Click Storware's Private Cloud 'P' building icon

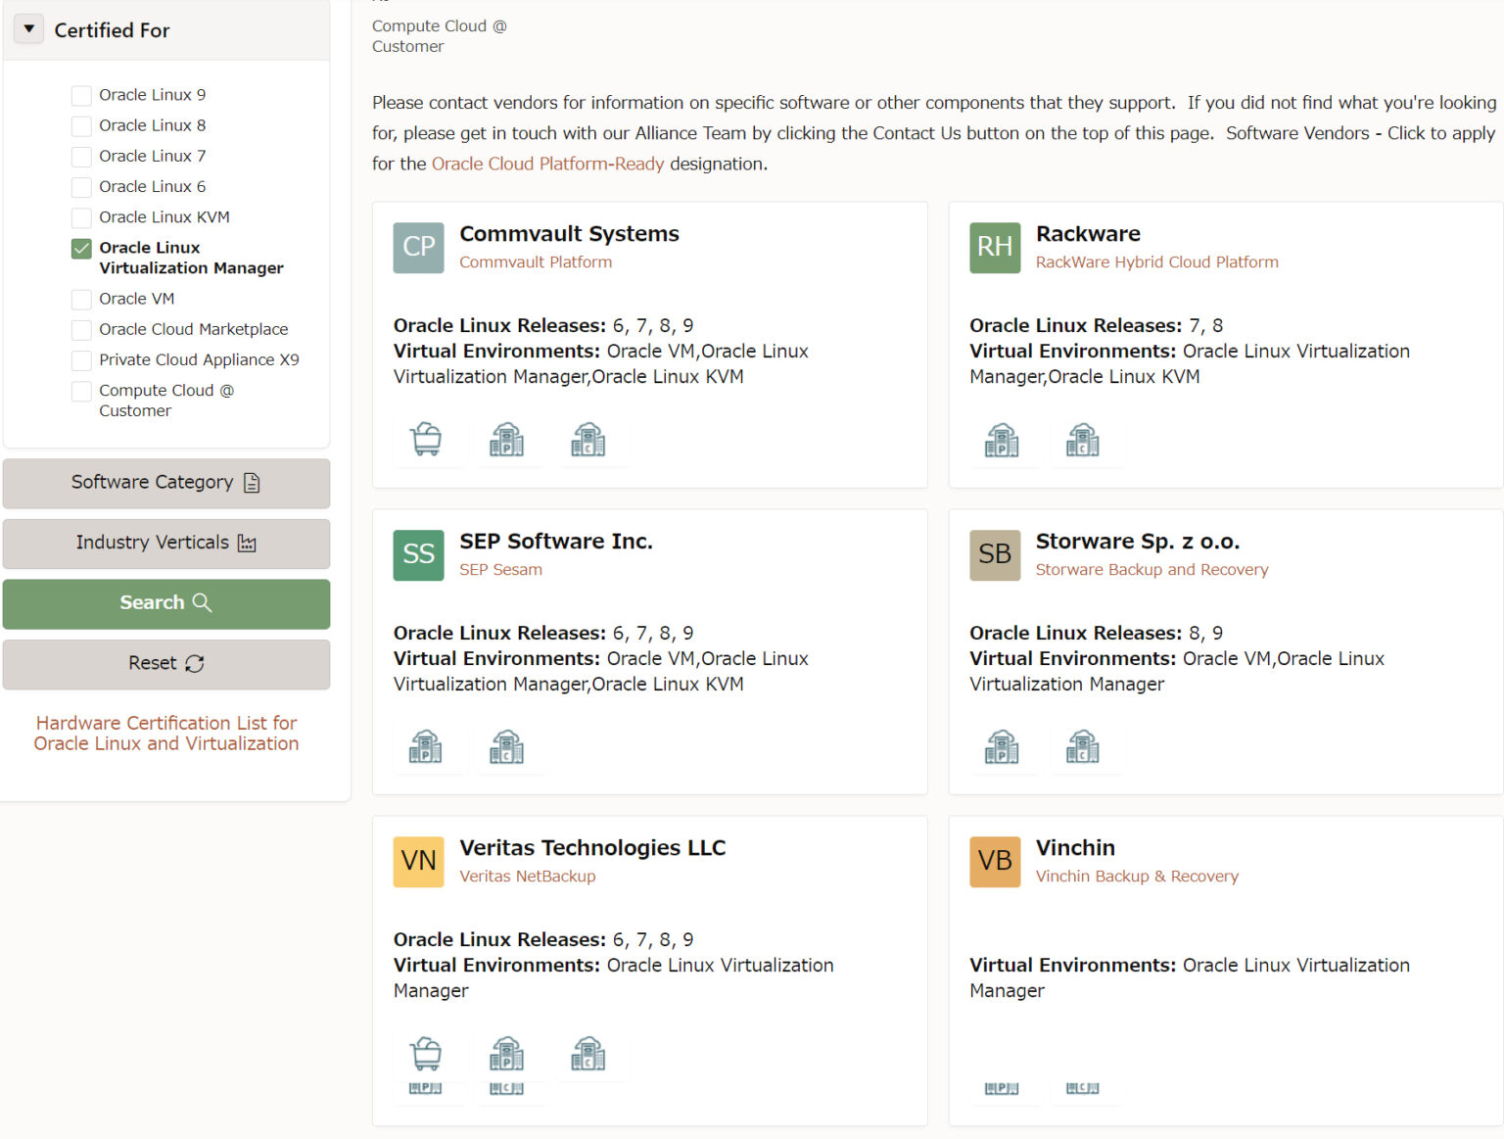click(x=1002, y=747)
